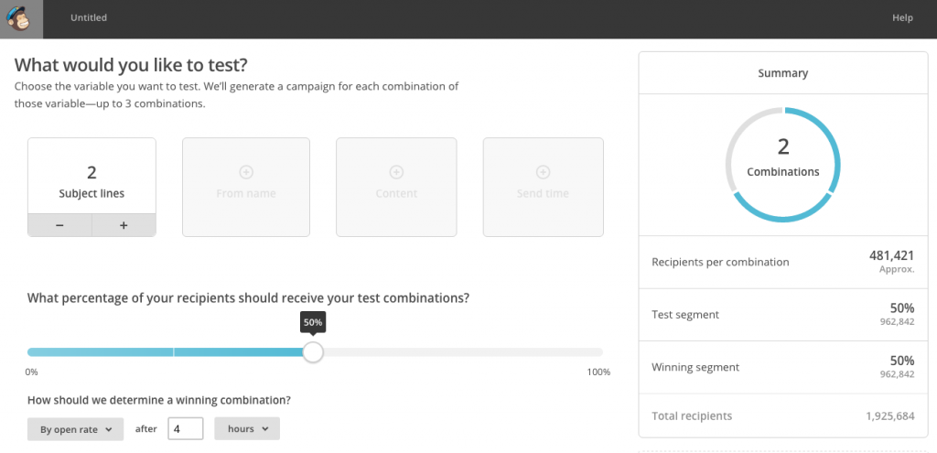Image resolution: width=937 pixels, height=453 pixels.
Task: Select the Content variable card
Action: (396, 187)
